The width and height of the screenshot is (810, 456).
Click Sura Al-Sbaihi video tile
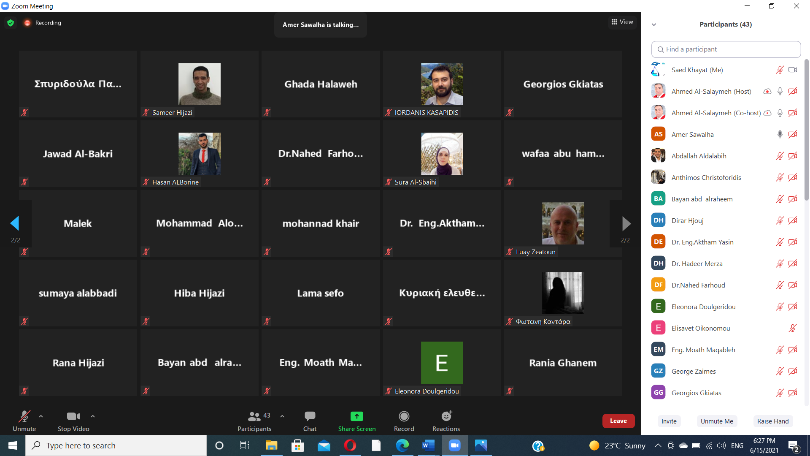click(442, 154)
